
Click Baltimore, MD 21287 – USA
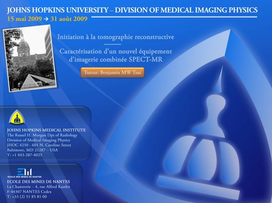(x=32, y=150)
